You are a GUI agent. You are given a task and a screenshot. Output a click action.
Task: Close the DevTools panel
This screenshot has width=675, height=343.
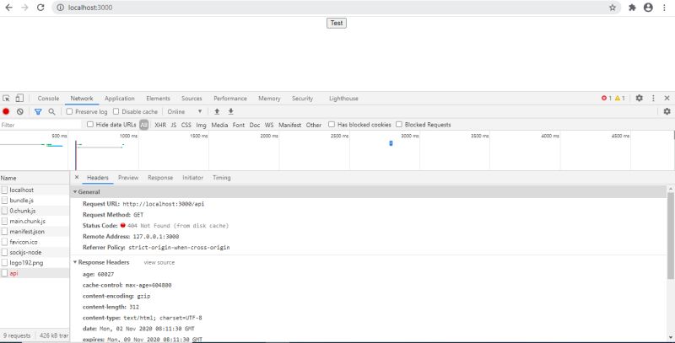pyautogui.click(x=667, y=98)
